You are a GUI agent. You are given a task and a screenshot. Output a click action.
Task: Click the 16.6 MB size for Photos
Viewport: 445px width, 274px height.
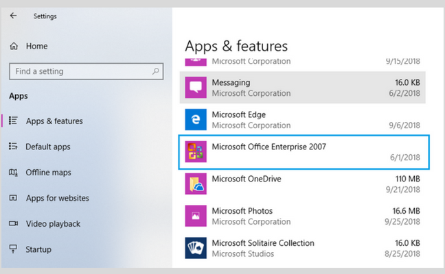pos(406,211)
